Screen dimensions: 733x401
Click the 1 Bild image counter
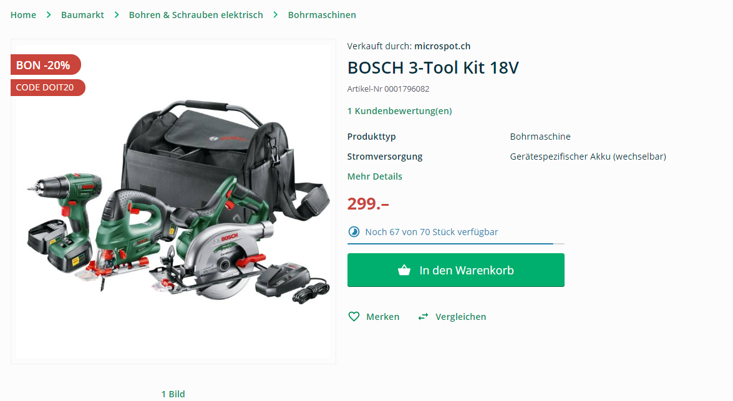tap(173, 394)
